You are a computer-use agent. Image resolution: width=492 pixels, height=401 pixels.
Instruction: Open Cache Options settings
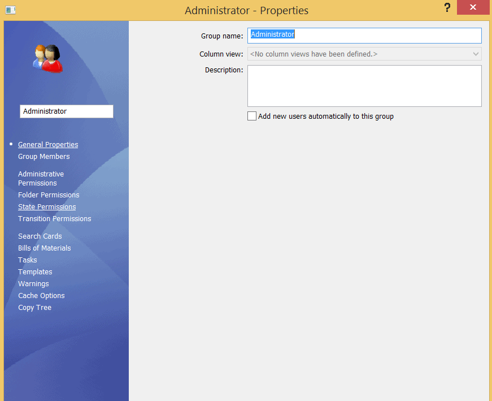41,296
